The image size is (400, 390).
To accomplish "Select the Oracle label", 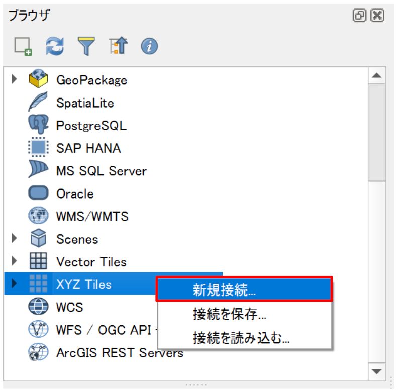I will click(75, 194).
